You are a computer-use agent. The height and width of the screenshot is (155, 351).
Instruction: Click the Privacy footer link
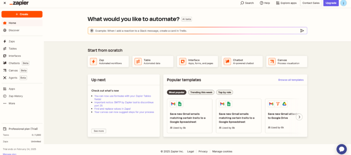pyautogui.click(x=203, y=152)
